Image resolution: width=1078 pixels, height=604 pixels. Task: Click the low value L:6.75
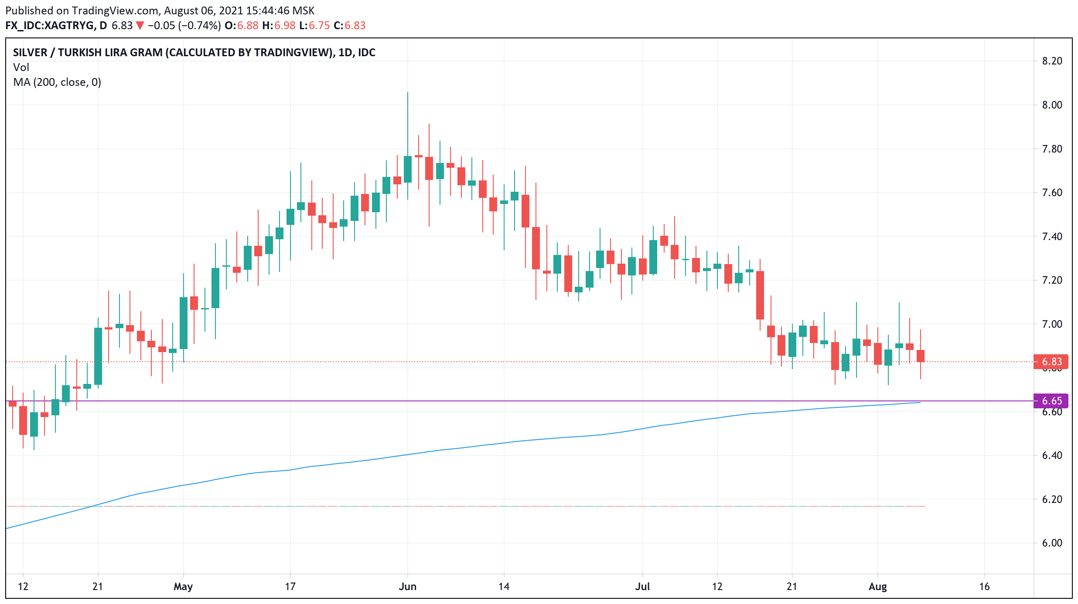[314, 25]
